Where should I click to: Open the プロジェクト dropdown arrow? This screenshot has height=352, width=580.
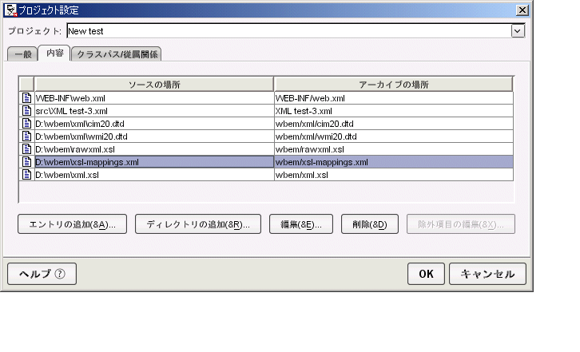[518, 31]
